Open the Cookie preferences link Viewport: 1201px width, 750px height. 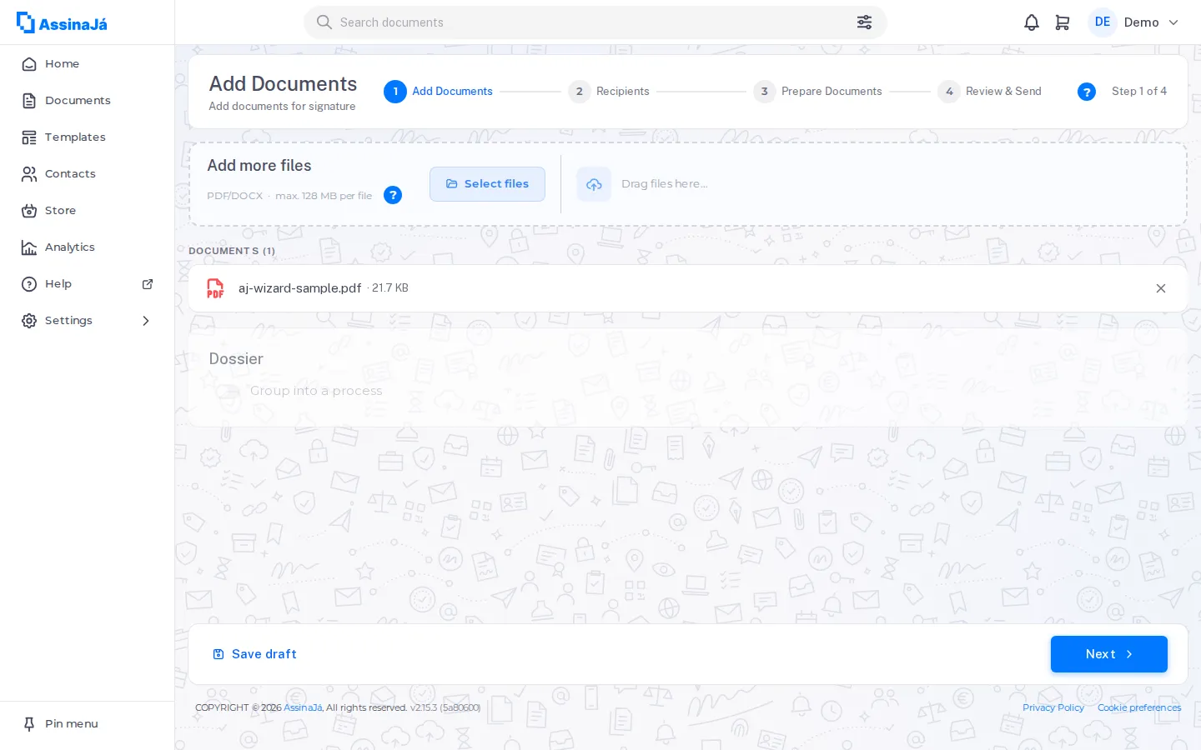pos(1139,707)
